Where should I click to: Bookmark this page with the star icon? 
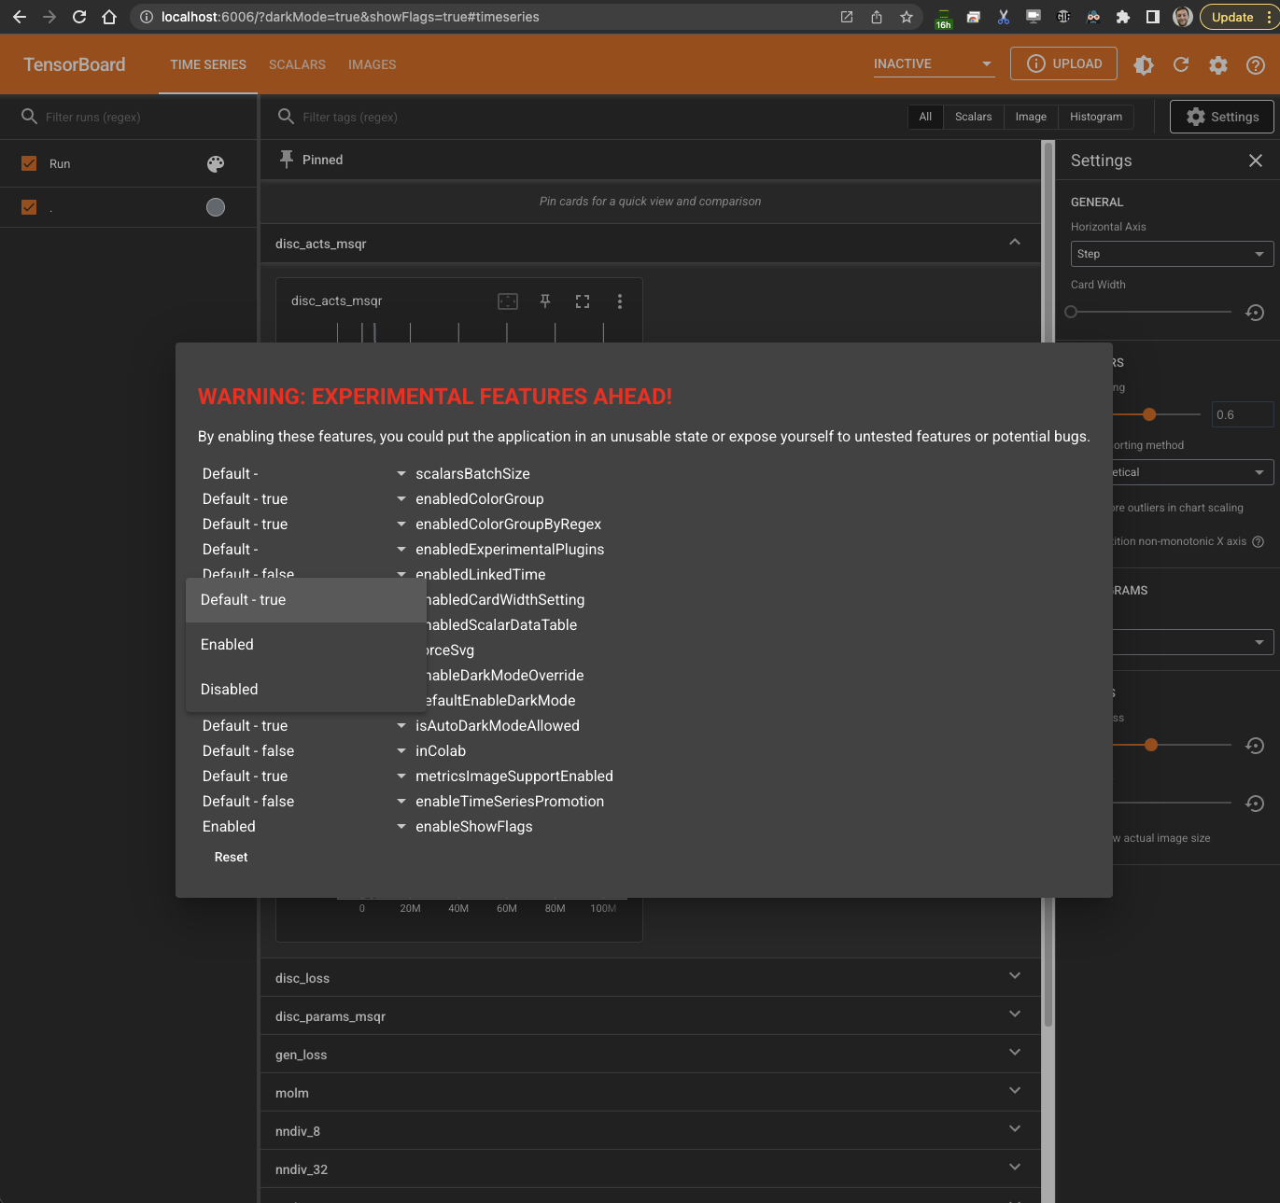(x=906, y=17)
